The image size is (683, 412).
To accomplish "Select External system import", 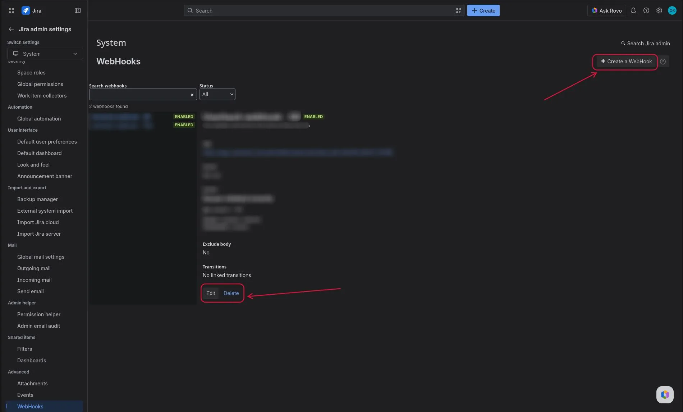I will (45, 210).
